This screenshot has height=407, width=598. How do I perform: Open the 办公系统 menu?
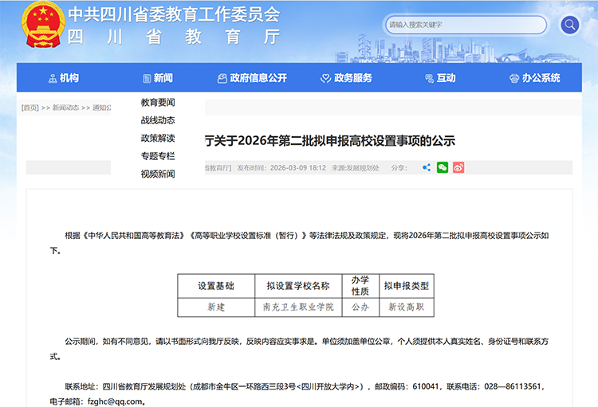(535, 78)
